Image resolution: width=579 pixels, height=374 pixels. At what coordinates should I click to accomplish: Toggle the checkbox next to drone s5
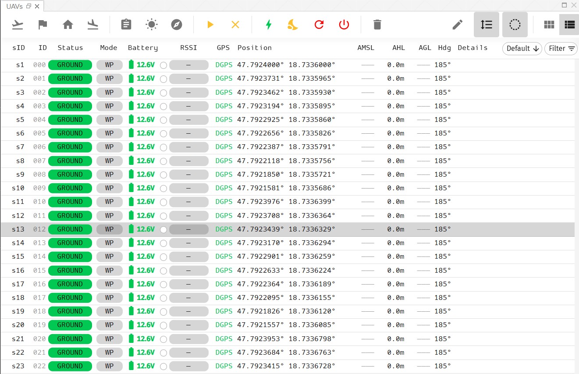163,120
